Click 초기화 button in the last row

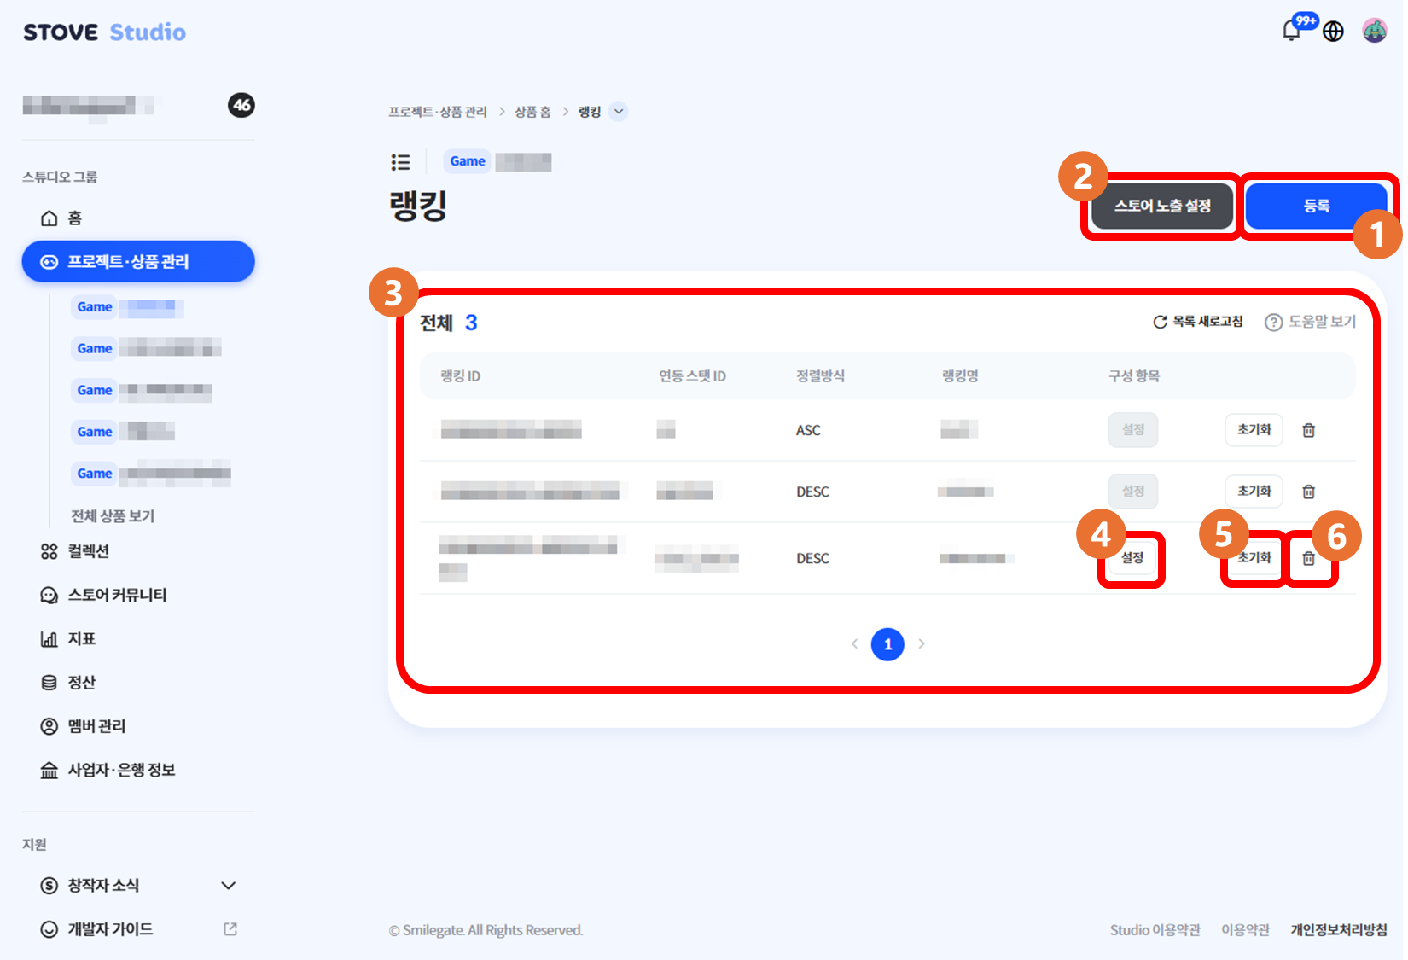point(1254,558)
